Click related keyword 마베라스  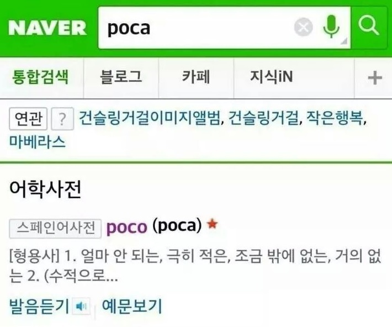(x=38, y=142)
